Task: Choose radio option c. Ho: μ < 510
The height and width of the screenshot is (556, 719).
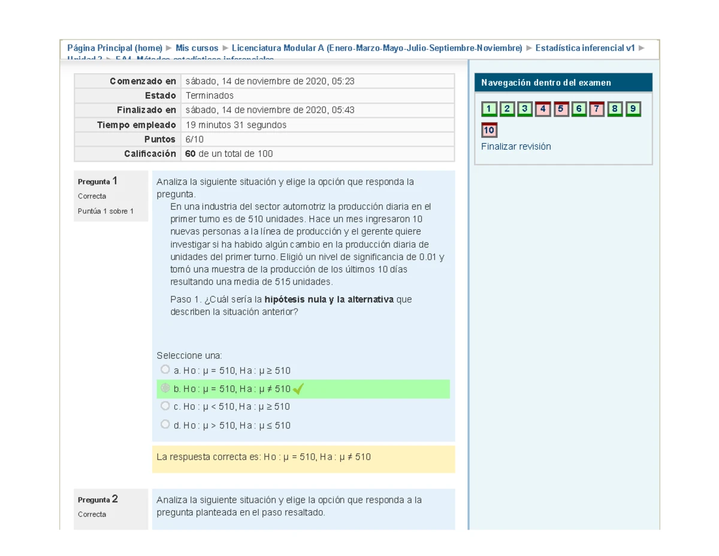Action: click(165, 406)
